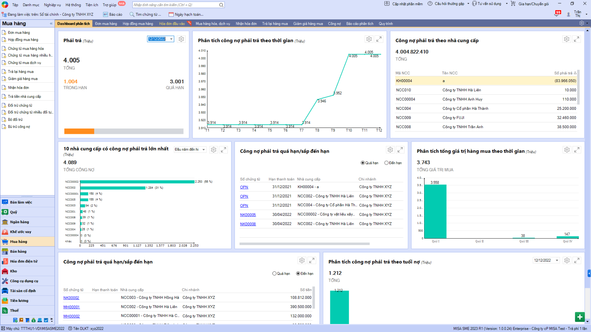Select Đến hạn radio in upper overdue widget

pyautogui.click(x=386, y=163)
